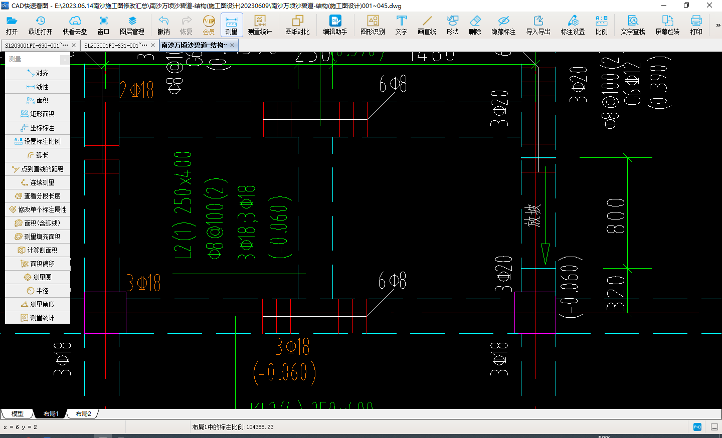The width and height of the screenshot is (722, 438).
Task: Close the 测量 panel
Action: click(65, 60)
